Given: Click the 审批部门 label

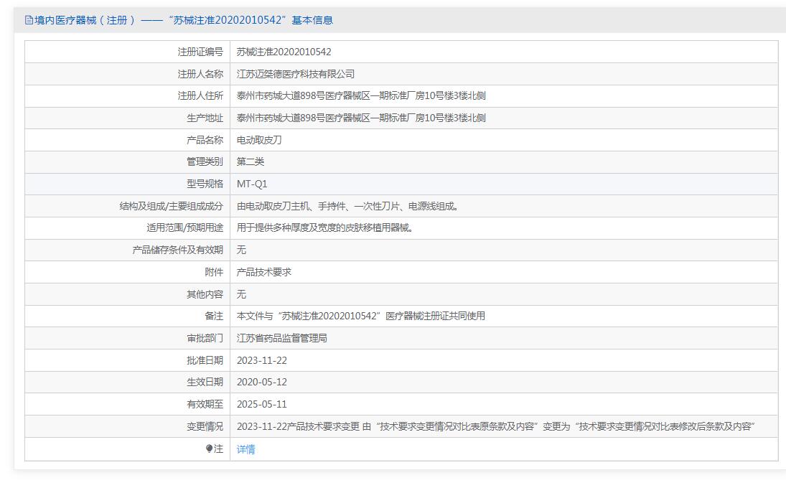Looking at the screenshot, I should [205, 338].
